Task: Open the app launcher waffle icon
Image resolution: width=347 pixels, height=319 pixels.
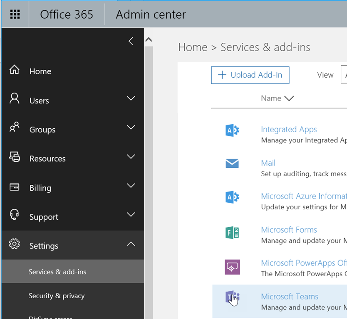Action: [x=15, y=14]
